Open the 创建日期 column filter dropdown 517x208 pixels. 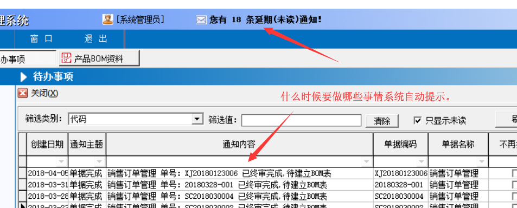61,161
